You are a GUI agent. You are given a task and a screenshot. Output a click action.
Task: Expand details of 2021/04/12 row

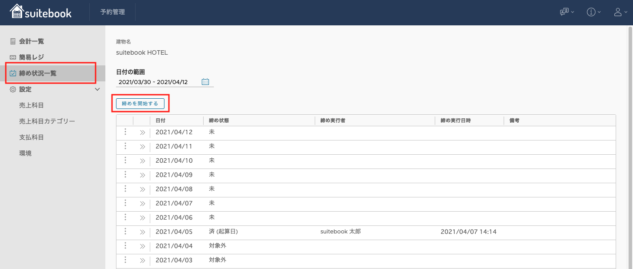click(142, 132)
